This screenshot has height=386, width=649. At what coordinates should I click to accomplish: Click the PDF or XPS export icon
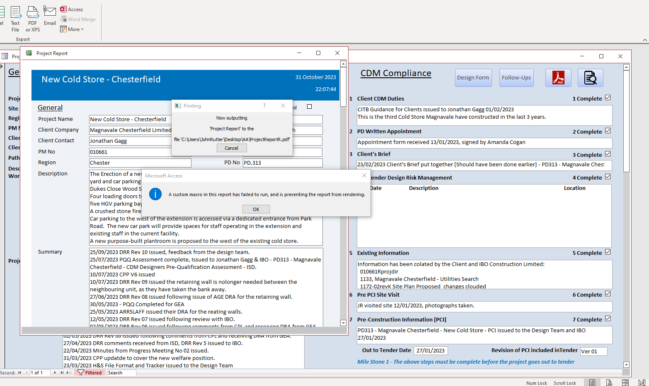click(33, 19)
